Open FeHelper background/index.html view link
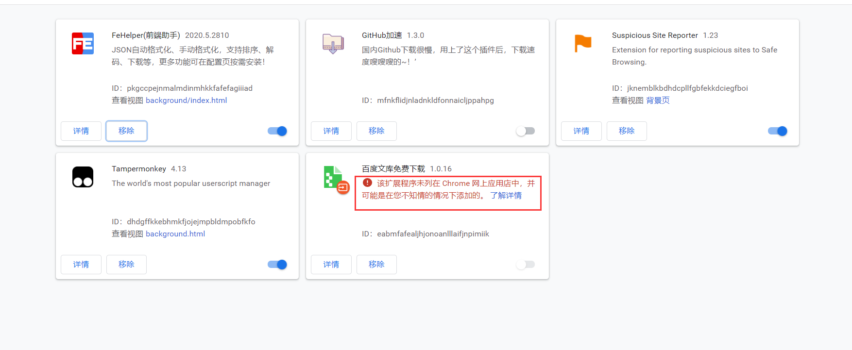852x350 pixels. (186, 100)
